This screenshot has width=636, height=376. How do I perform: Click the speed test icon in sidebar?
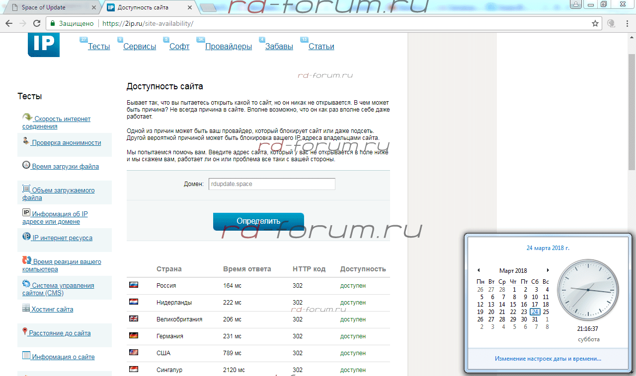click(x=27, y=118)
